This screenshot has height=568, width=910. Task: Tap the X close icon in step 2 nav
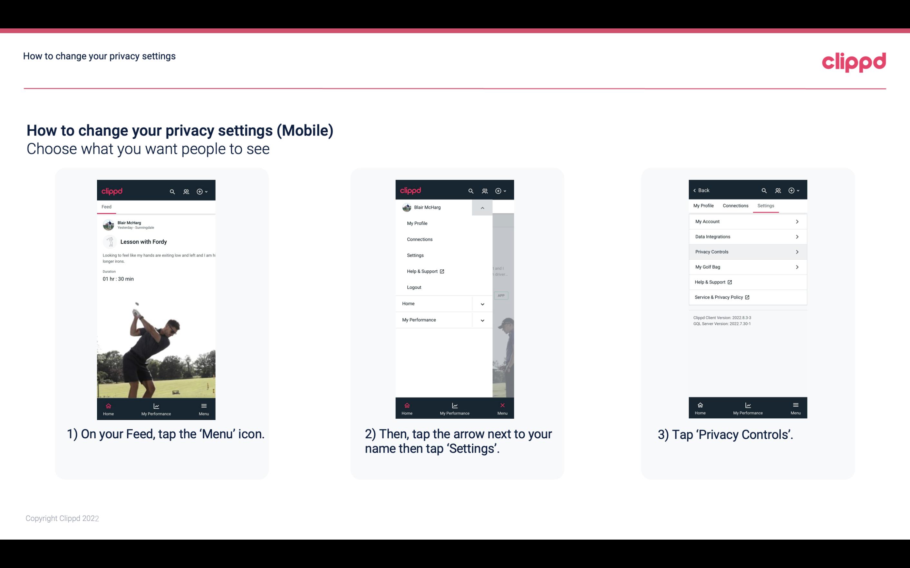(501, 405)
